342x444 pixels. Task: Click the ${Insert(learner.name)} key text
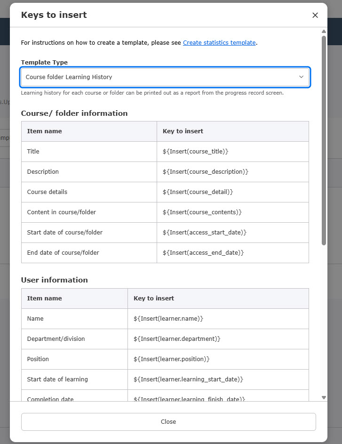click(168, 319)
